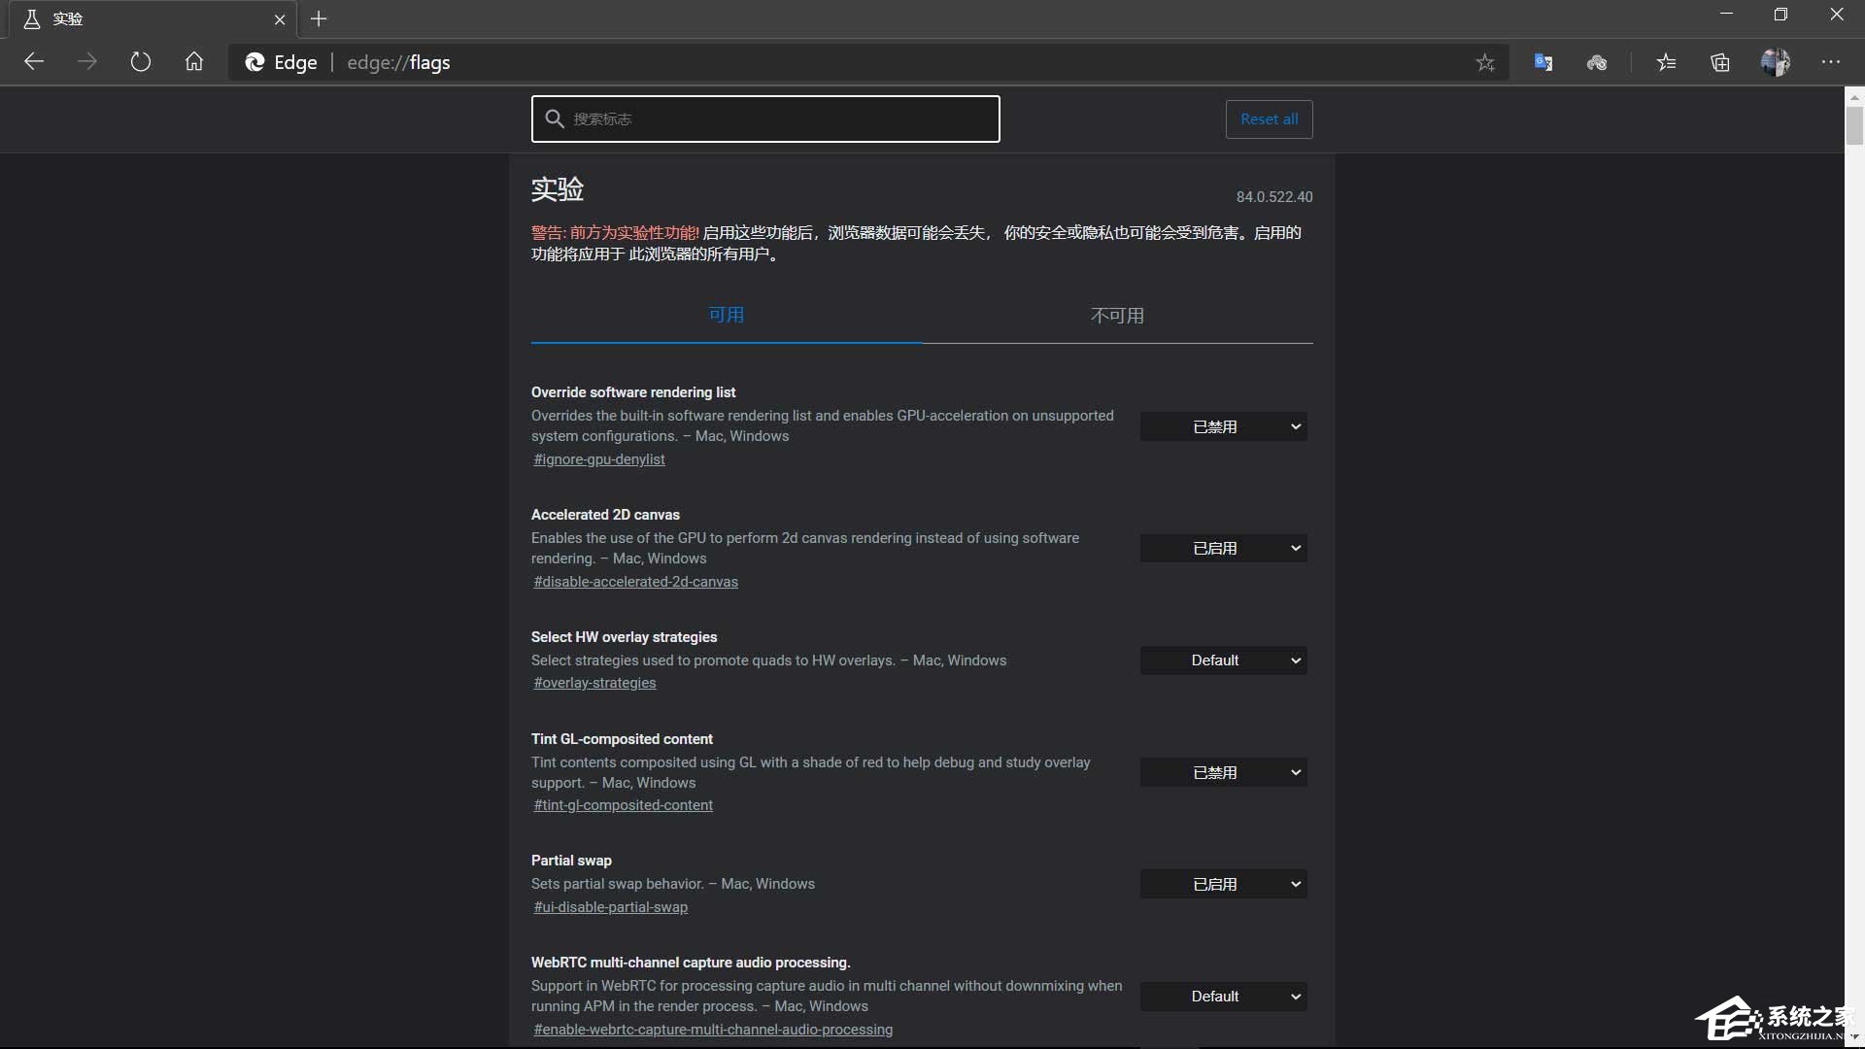Viewport: 1865px width, 1049px height.
Task: Click the #ignore-gpu-denylist link
Action: click(x=598, y=458)
